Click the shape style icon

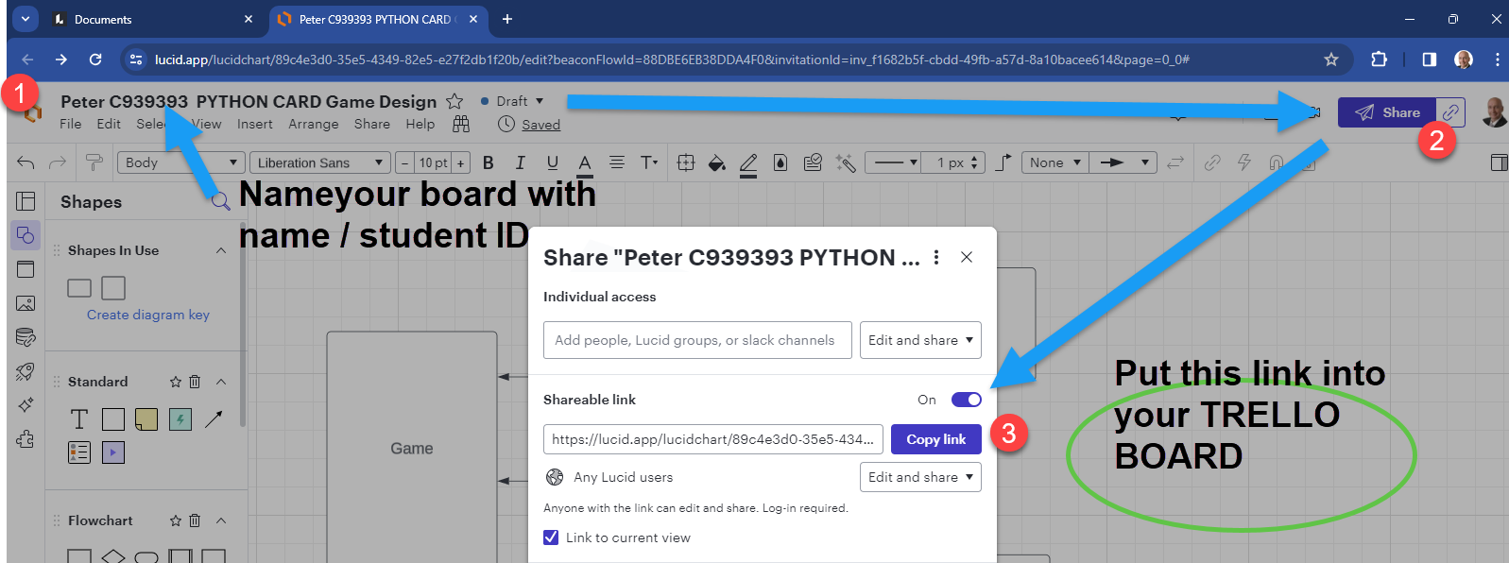click(x=780, y=162)
